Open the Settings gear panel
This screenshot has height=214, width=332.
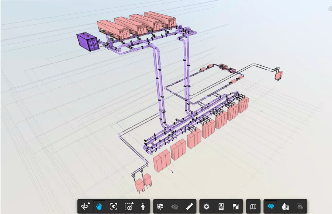click(x=207, y=206)
